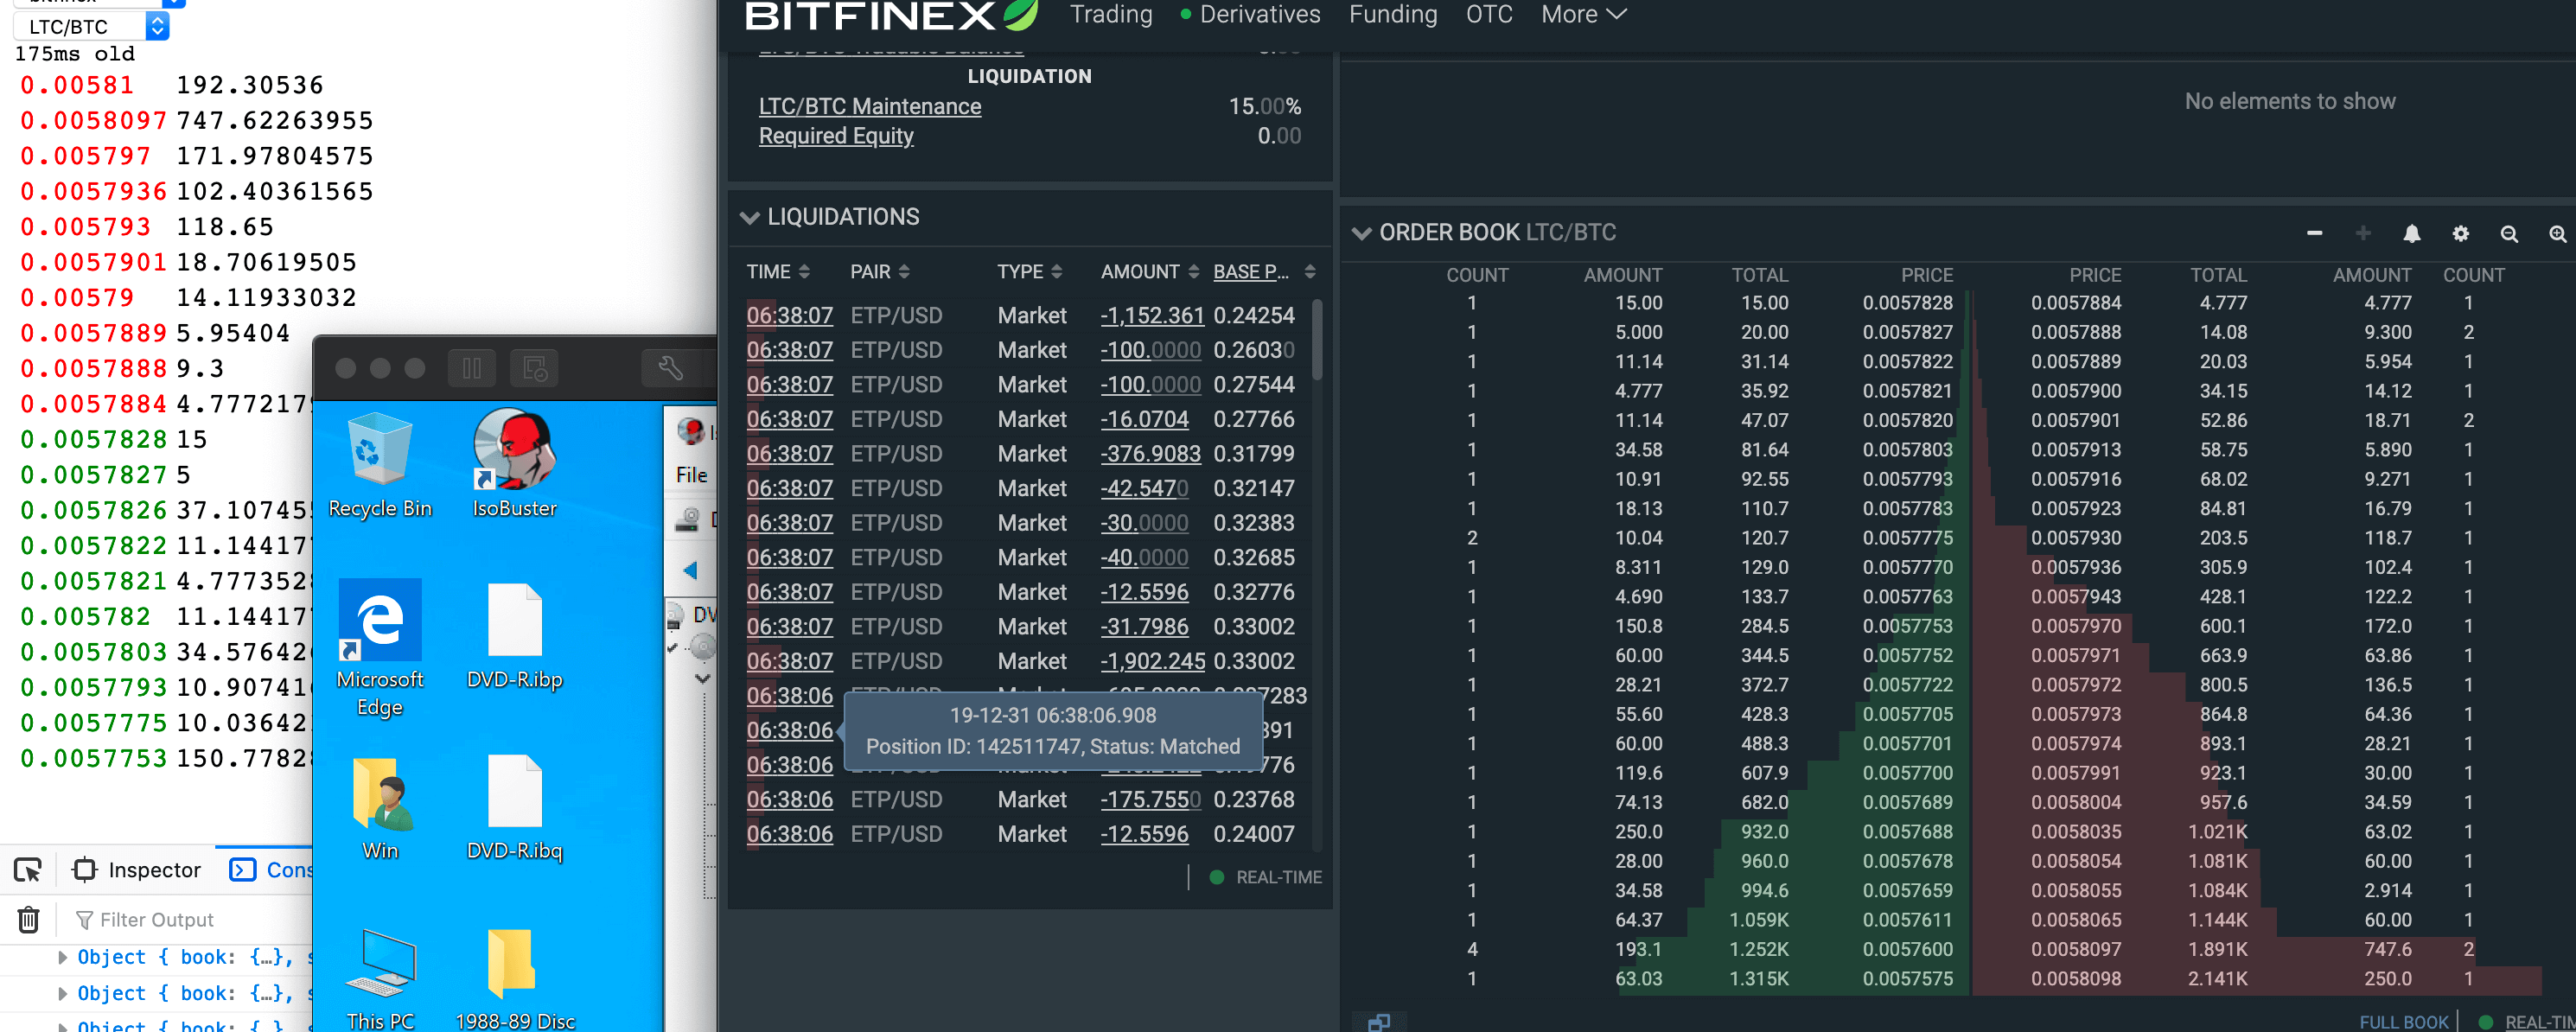Collapse the Liquidations panel
This screenshot has height=1032, width=2576.
[x=749, y=217]
